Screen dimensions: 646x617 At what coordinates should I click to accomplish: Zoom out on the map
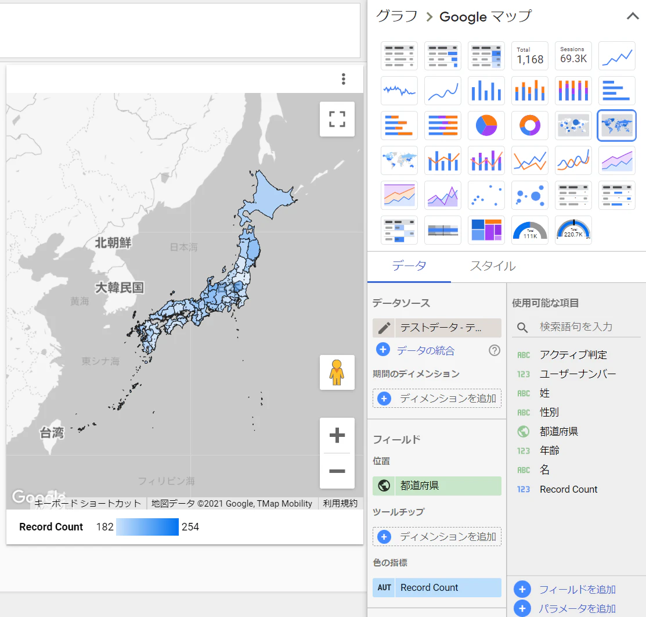point(337,471)
